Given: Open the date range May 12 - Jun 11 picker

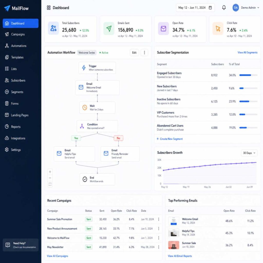Looking at the screenshot, I should 195,8.
